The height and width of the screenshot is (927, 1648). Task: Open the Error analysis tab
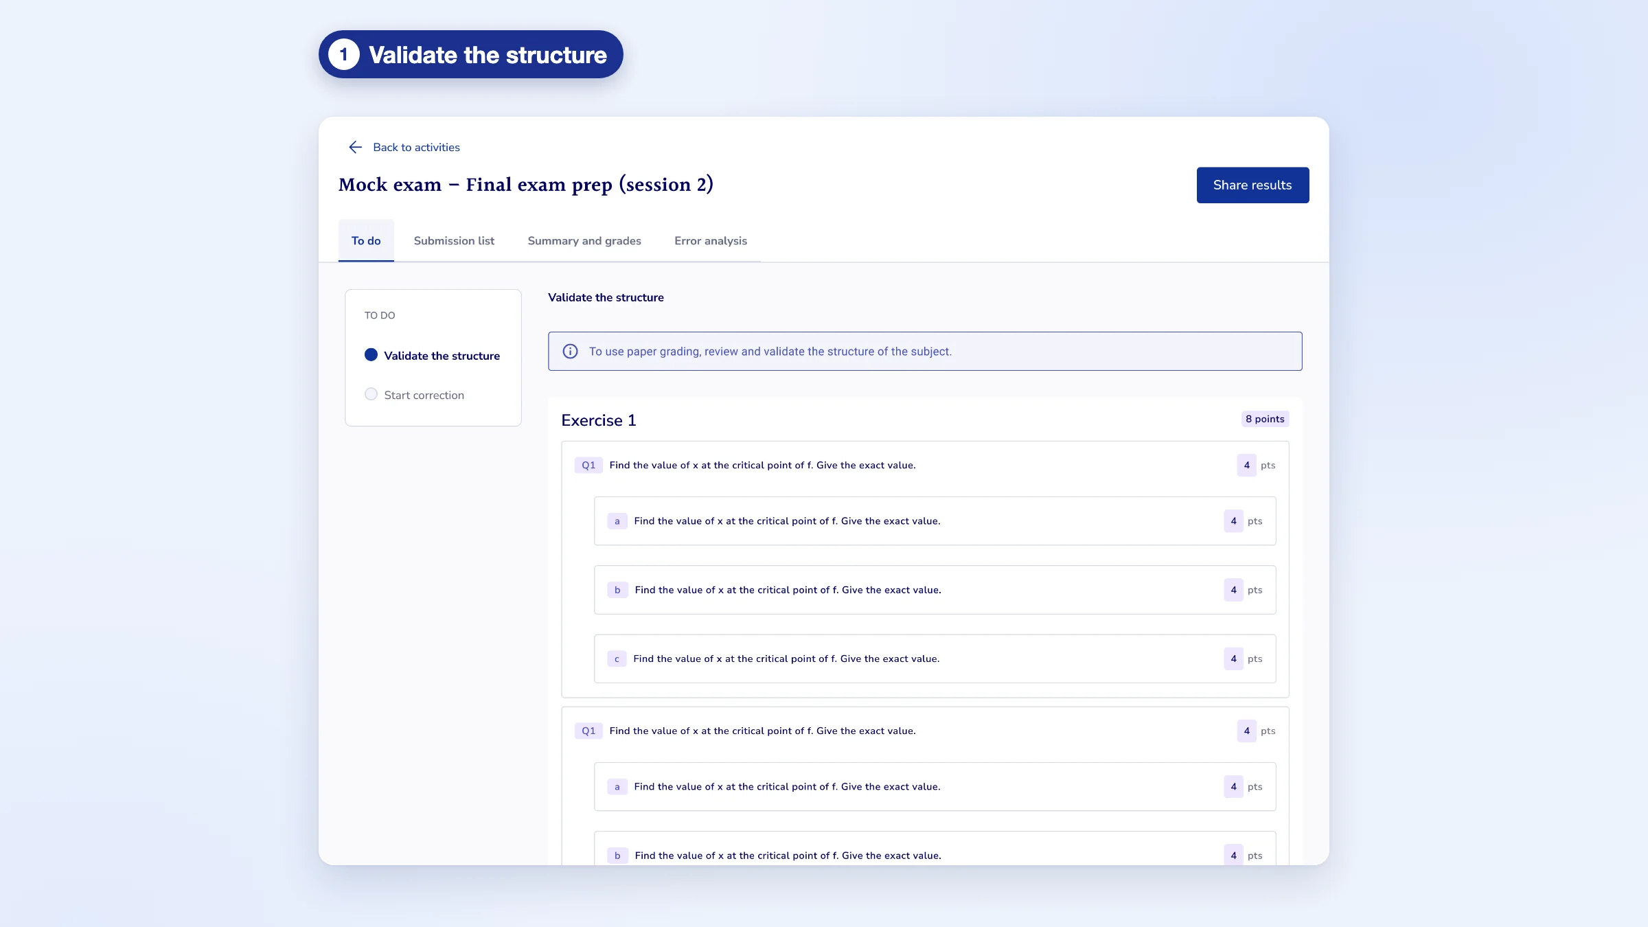coord(711,240)
